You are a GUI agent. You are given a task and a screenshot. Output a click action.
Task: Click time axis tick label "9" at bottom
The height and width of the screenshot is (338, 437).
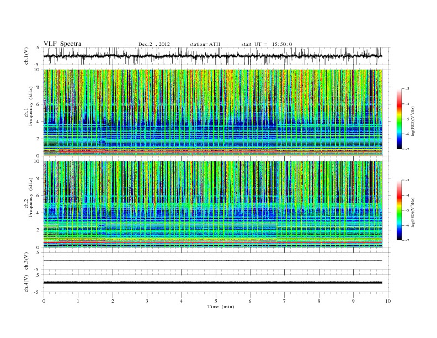pyautogui.click(x=353, y=301)
